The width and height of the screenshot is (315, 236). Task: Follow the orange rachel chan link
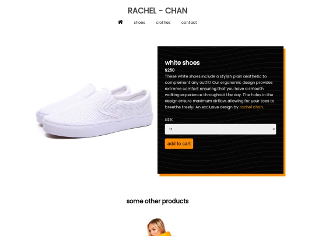click(251, 107)
